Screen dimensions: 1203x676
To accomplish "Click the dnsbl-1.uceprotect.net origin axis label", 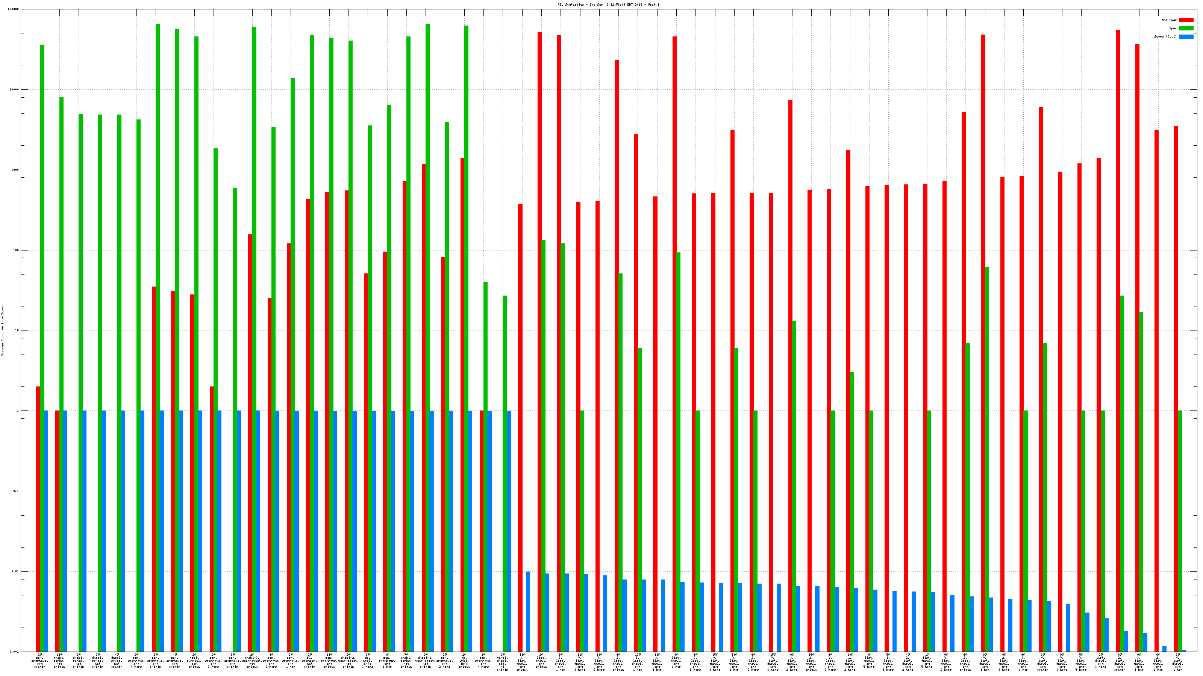I will point(426,661).
